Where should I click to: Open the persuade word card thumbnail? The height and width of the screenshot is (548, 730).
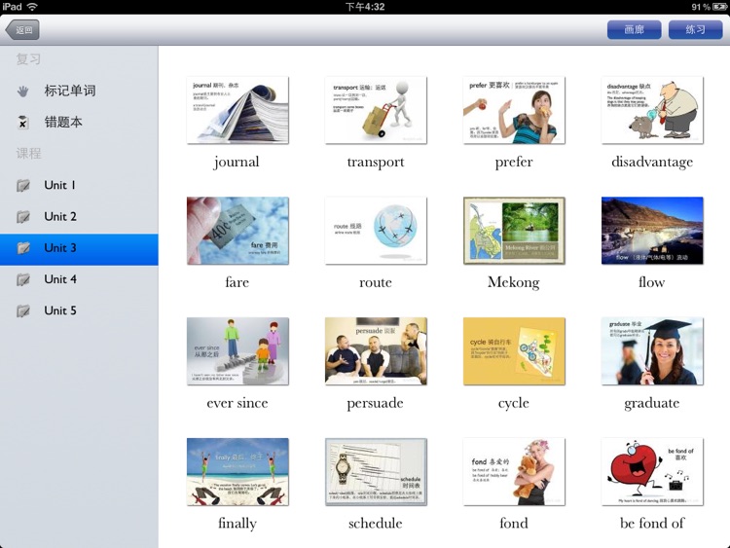[x=376, y=351]
